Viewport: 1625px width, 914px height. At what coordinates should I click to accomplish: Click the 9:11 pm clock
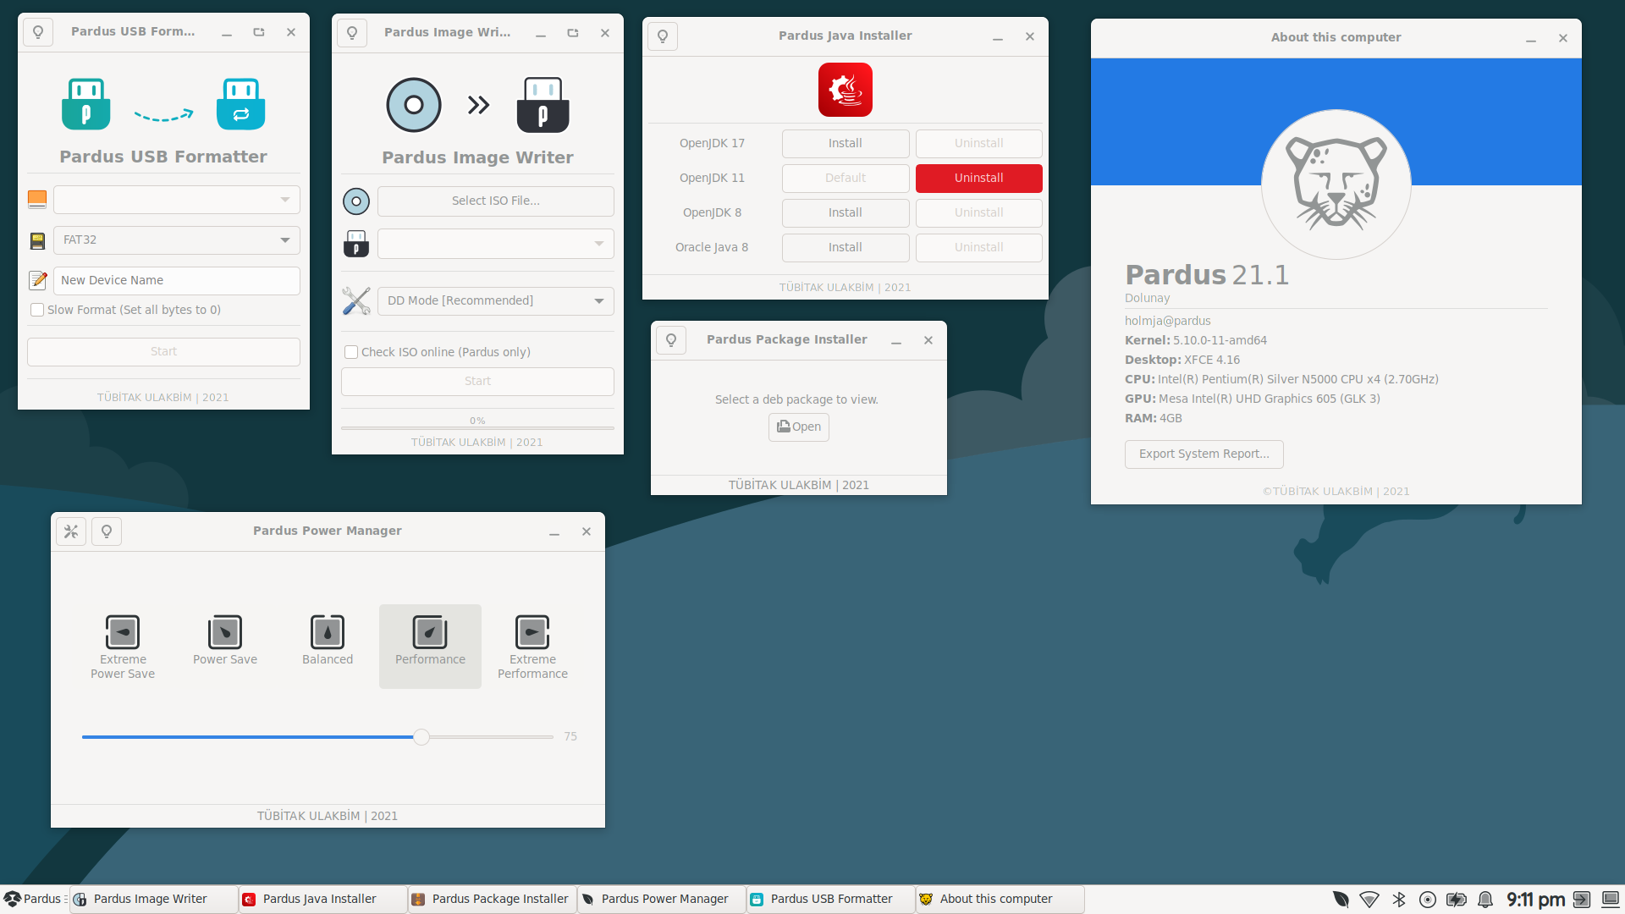(x=1536, y=899)
